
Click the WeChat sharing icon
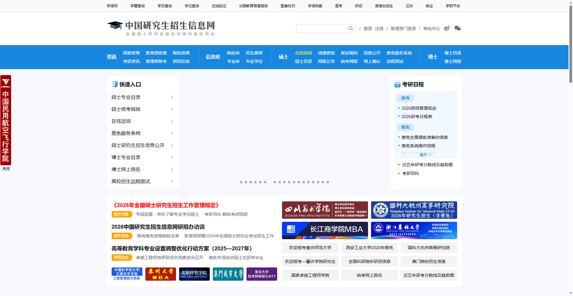[458, 28]
